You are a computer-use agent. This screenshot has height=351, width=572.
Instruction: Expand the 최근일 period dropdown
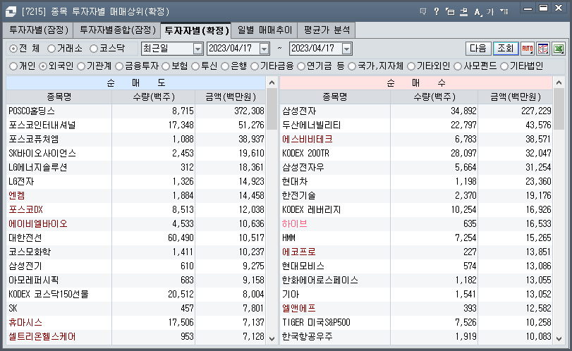tap(197, 49)
